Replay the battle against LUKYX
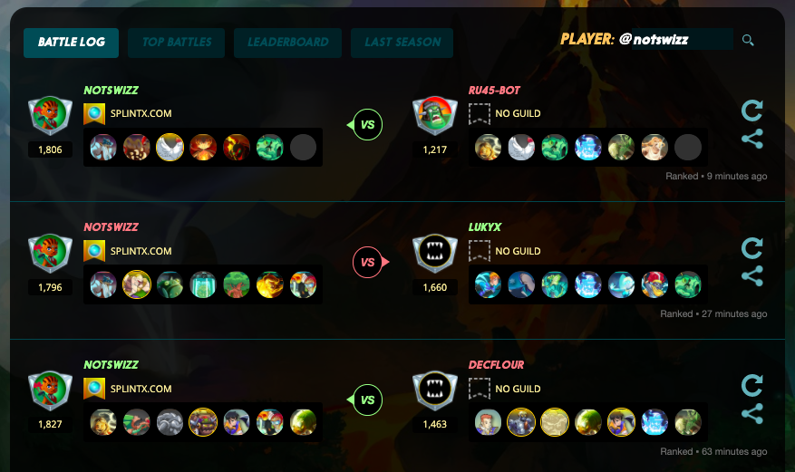The width and height of the screenshot is (795, 472). [x=751, y=248]
